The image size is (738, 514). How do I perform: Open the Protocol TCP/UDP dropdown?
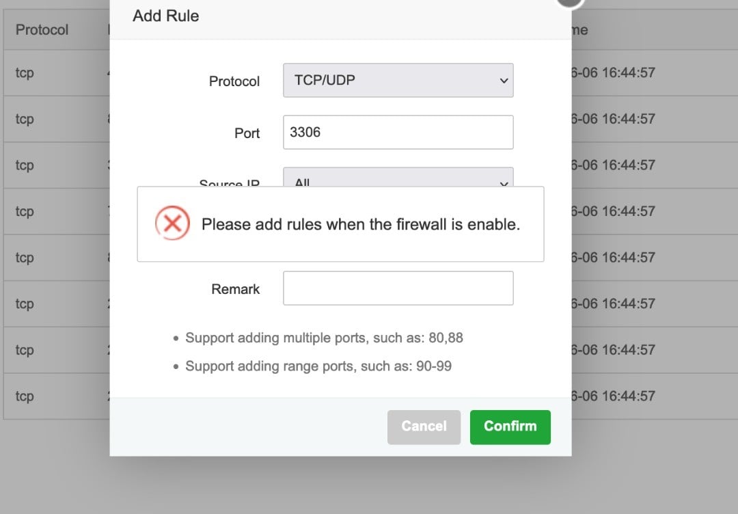(398, 81)
